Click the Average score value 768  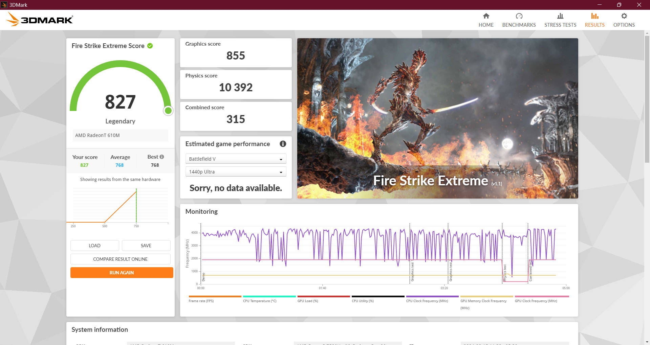click(120, 165)
